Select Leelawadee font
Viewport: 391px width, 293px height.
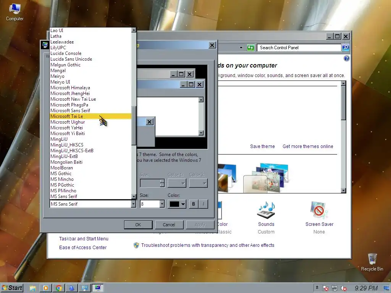pos(90,42)
